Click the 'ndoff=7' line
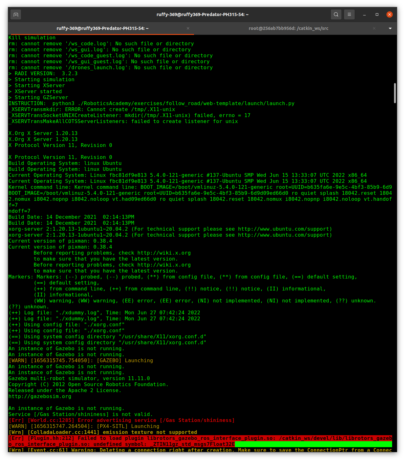Screen dimensions: 405x461 click(x=19, y=211)
